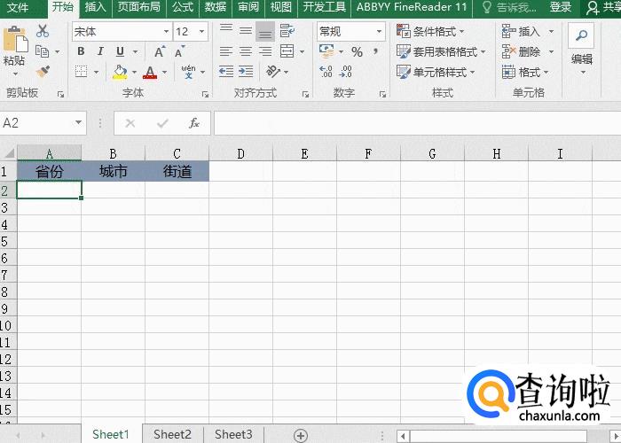Click the Insert Function fx icon
This screenshot has width=621, height=443.
pos(193,123)
